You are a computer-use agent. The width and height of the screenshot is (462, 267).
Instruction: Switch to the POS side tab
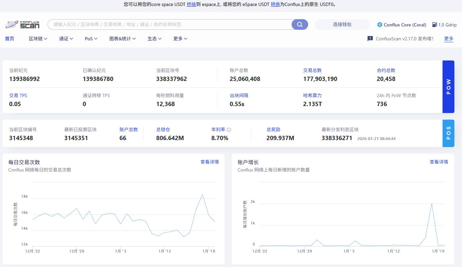(448, 133)
